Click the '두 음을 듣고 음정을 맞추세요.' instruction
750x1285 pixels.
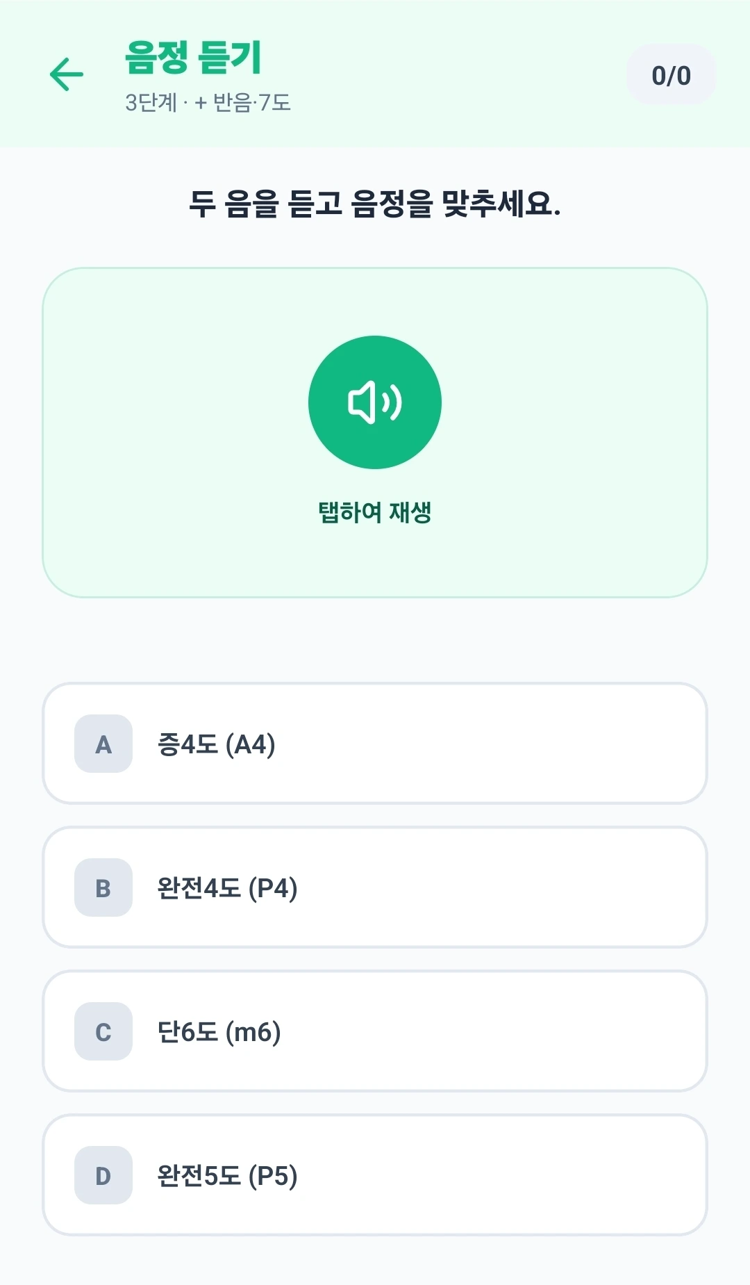pos(375,204)
